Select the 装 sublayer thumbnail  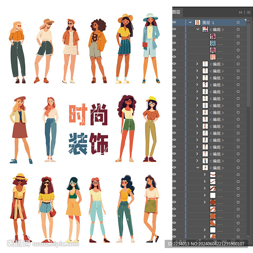click(212, 43)
